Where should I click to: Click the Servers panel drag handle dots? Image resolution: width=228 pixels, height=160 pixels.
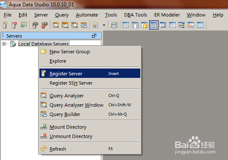3,36
